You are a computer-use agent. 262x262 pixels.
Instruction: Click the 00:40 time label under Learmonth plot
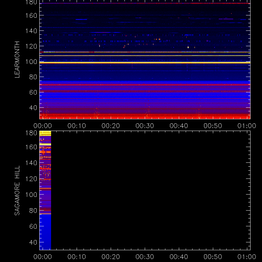[179, 126]
